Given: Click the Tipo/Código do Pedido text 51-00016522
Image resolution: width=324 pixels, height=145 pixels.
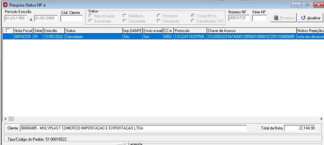Looking at the screenshot, I should (x=37, y=139).
